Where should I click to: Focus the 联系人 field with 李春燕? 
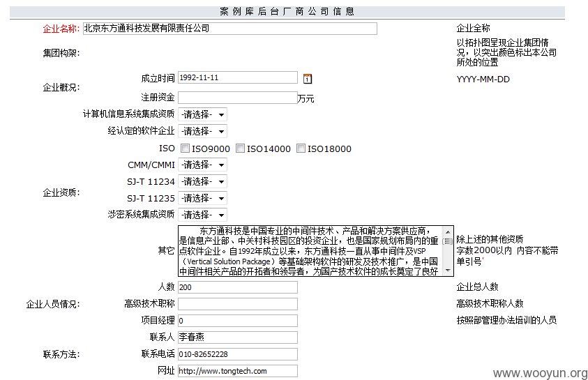tap(238, 337)
